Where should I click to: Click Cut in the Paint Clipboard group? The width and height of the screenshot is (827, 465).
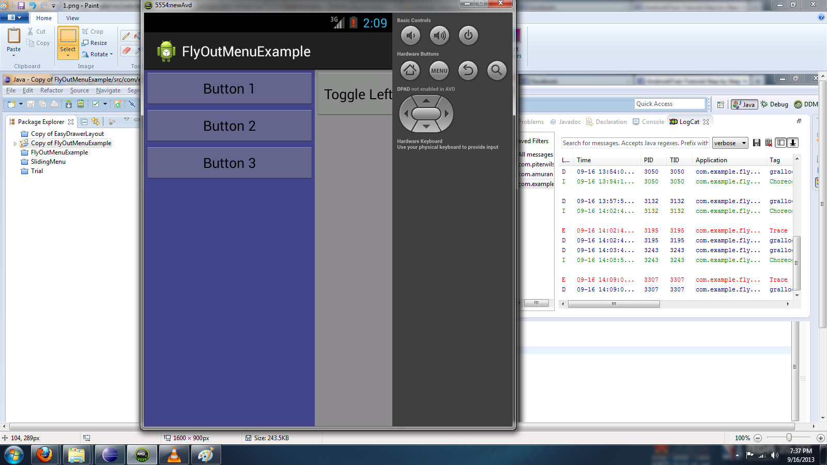click(37, 32)
